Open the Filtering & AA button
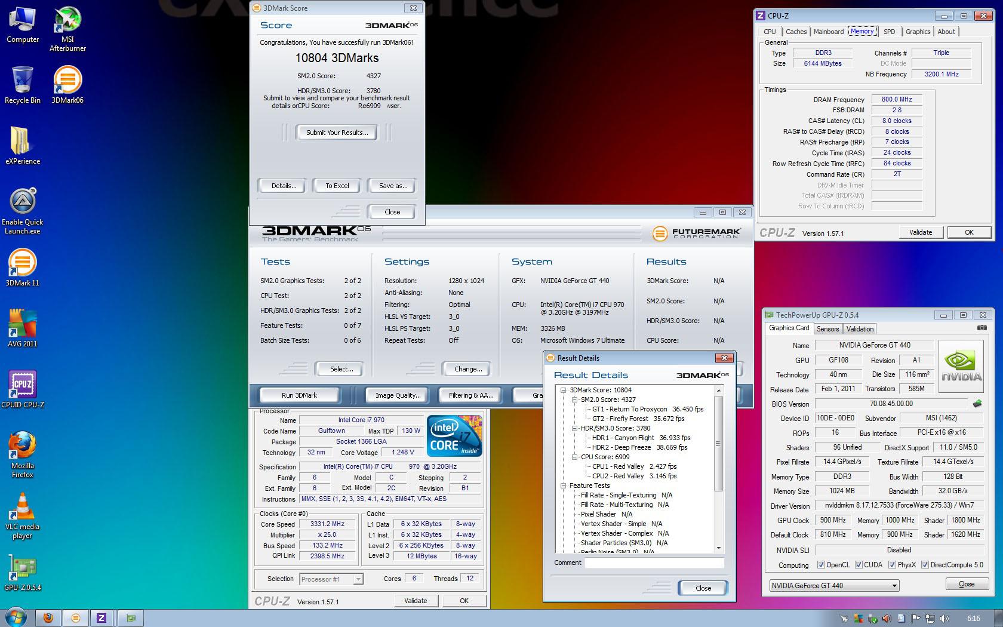This screenshot has width=1003, height=627. (x=471, y=395)
